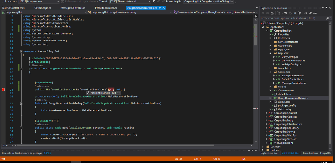This screenshot has height=163, width=335.
Task: Collapse the Controllers folder
Action: 270,72
